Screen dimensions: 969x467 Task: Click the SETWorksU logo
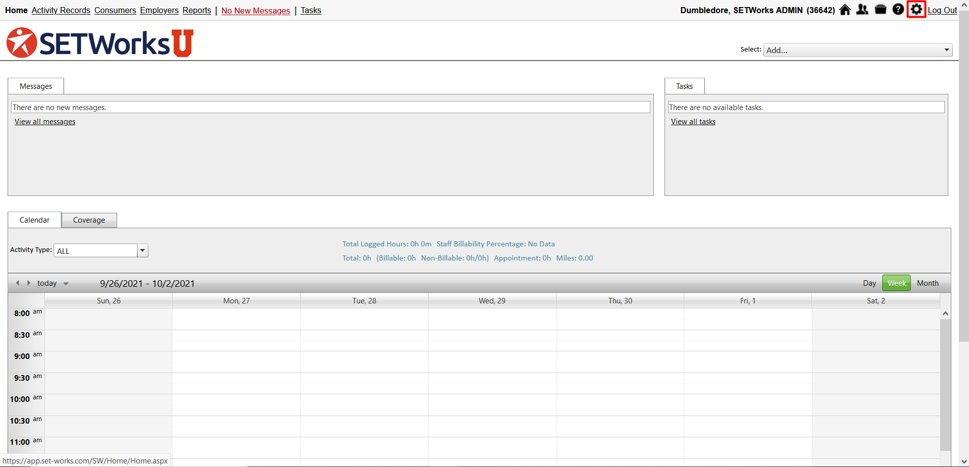coord(100,42)
